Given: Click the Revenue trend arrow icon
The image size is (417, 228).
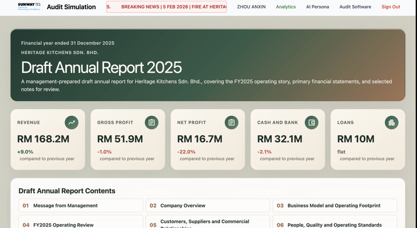Looking at the screenshot, I should (x=72, y=123).
